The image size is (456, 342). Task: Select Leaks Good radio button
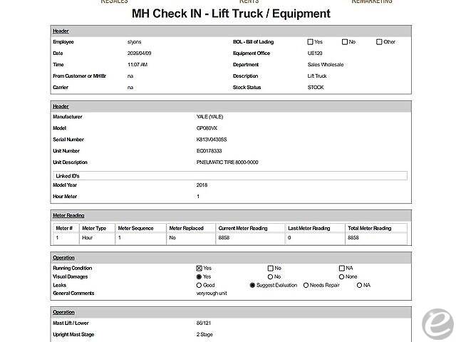pos(199,285)
